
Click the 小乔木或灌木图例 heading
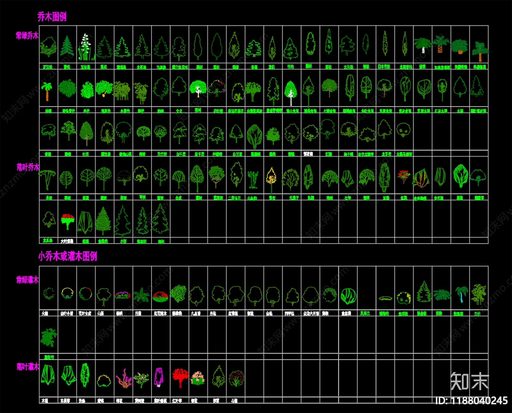[68, 256]
